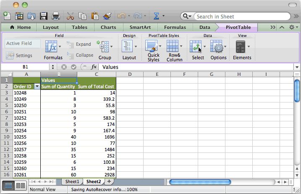This screenshot has height=194, width=301.
Task: Select column D header
Action: coord(130,74)
